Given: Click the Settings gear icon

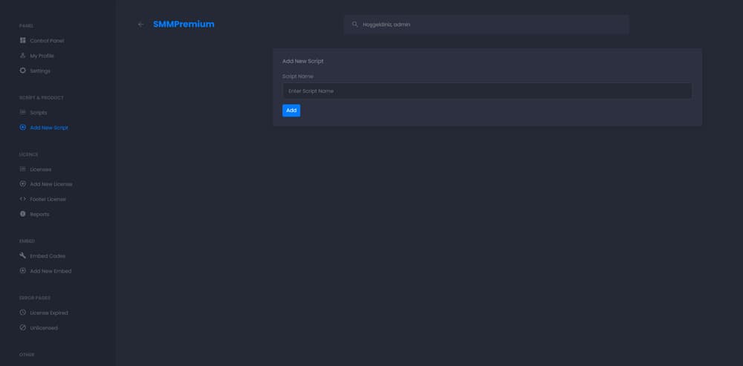Looking at the screenshot, I should pos(23,71).
